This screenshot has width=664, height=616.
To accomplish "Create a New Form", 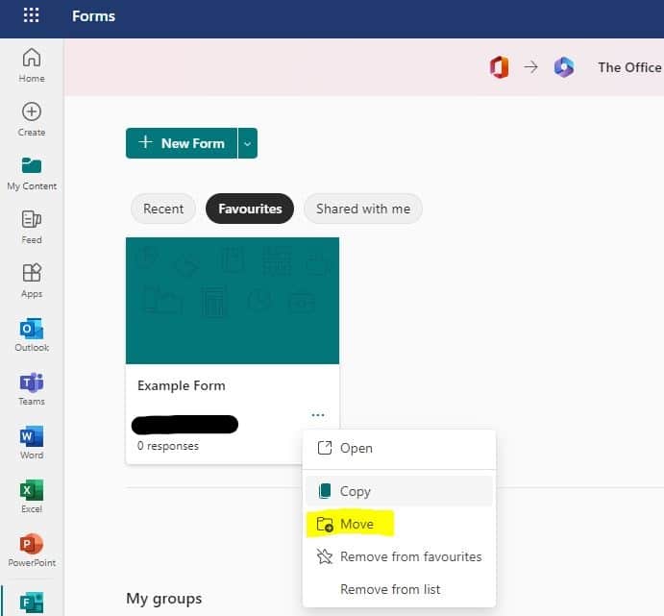I will [x=182, y=143].
